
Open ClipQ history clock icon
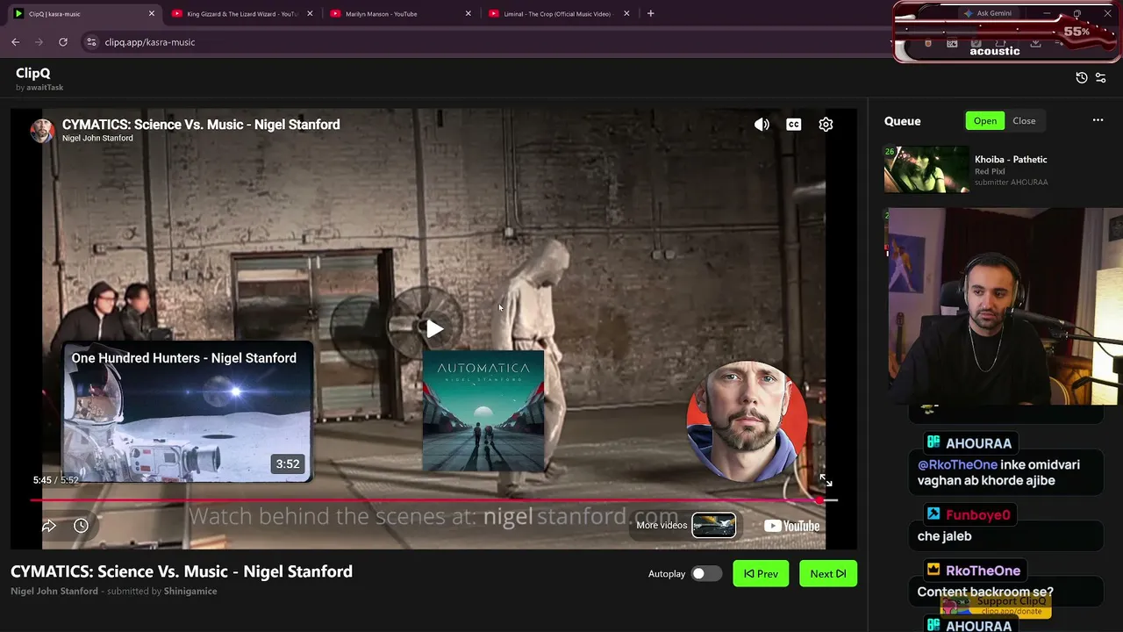pyautogui.click(x=1082, y=78)
